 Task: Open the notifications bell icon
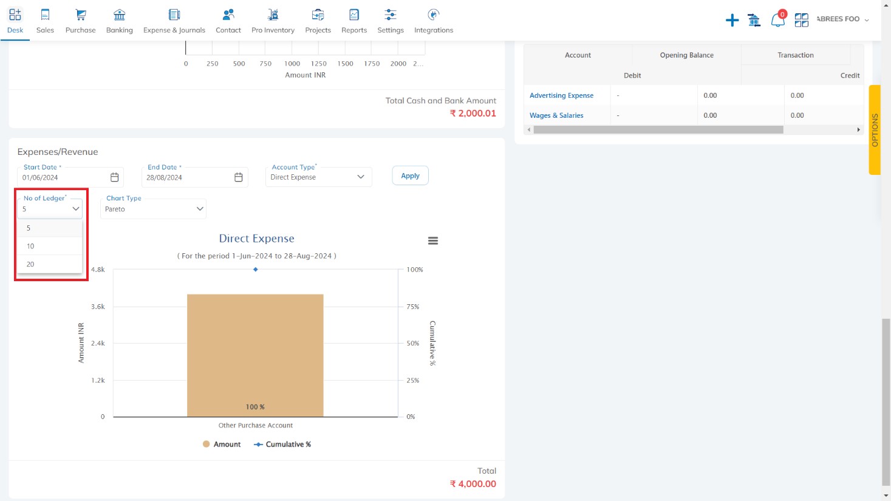point(777,20)
